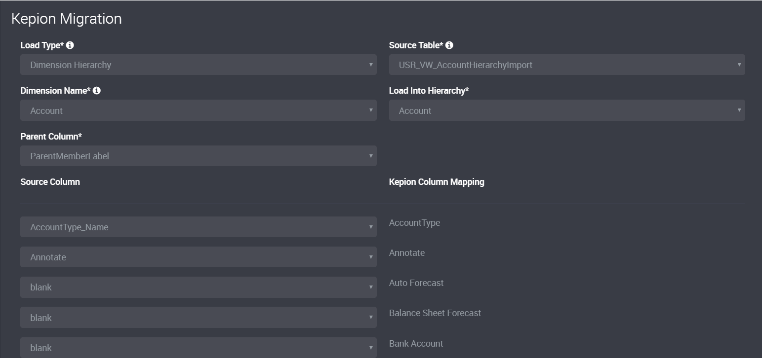Click the Load Into Hierarchy* label

(x=429, y=91)
